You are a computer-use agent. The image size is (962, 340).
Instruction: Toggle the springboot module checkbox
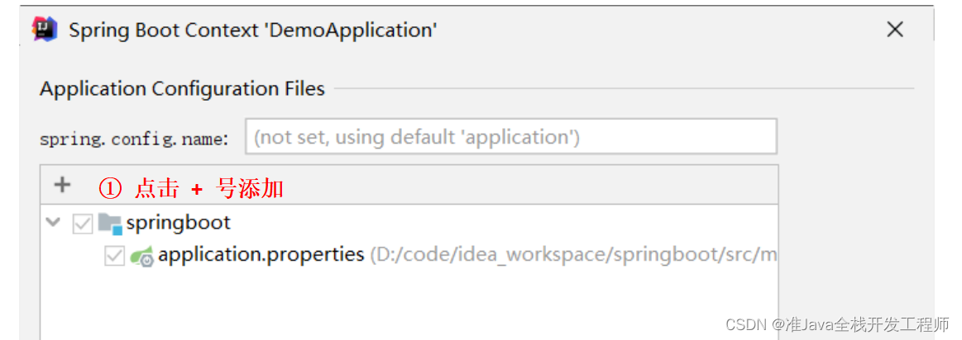tap(83, 223)
